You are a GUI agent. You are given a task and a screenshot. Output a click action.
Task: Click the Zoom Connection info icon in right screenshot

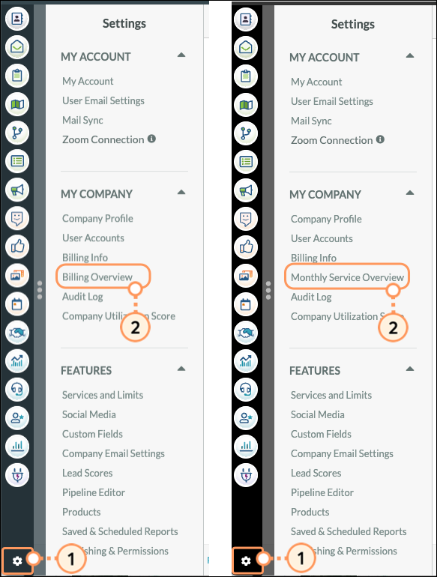[380, 139]
